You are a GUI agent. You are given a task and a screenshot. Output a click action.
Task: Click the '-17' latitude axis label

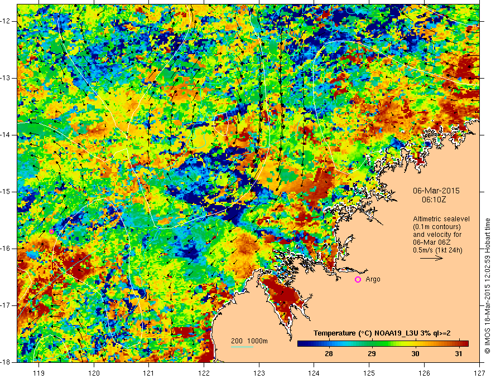tap(6, 305)
